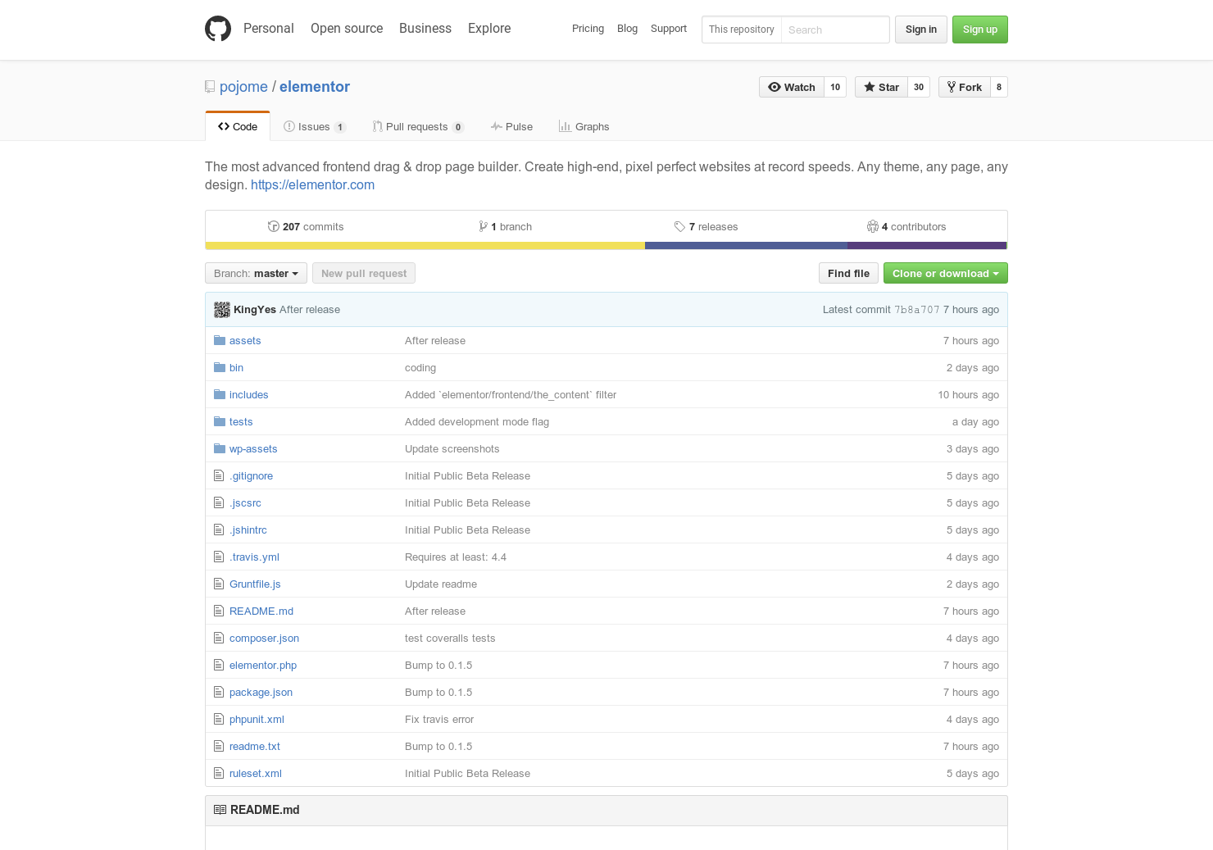
Task: Click the GitHub octocat logo
Action: (217, 28)
